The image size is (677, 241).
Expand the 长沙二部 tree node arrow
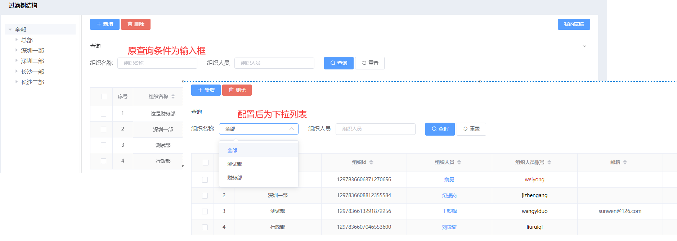pyautogui.click(x=17, y=82)
